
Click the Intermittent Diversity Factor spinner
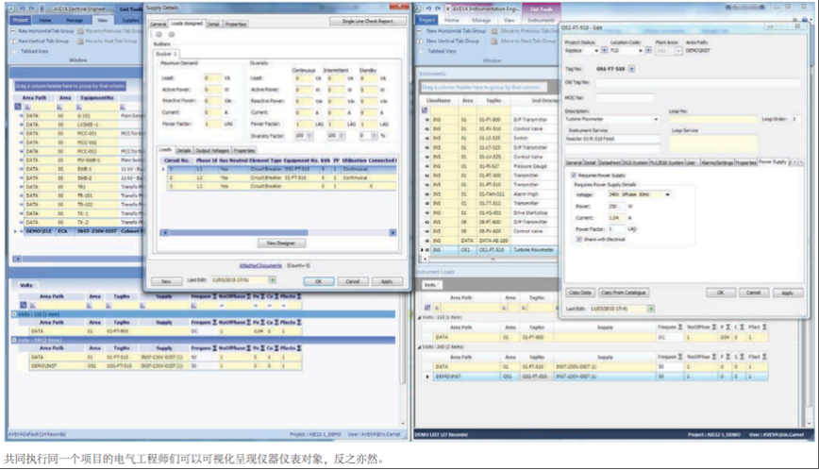[342, 135]
